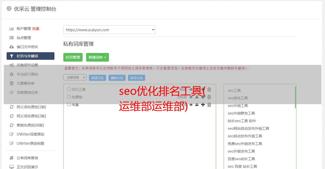The height and width of the screenshot is (169, 325).
Task: Add keywords to 采集 with the plus icon
Action: pyautogui.click(x=203, y=105)
